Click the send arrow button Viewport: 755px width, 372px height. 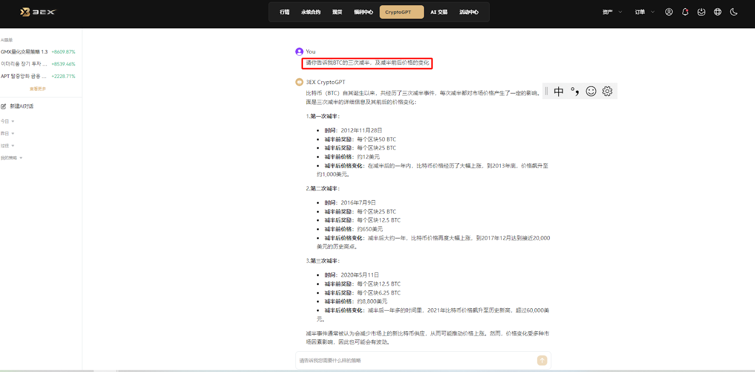pos(542,361)
